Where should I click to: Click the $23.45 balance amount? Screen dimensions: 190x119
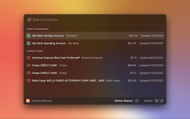click(132, 43)
